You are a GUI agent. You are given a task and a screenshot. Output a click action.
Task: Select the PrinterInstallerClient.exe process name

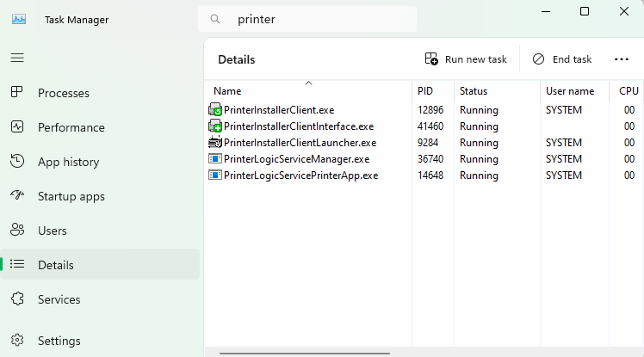click(279, 110)
